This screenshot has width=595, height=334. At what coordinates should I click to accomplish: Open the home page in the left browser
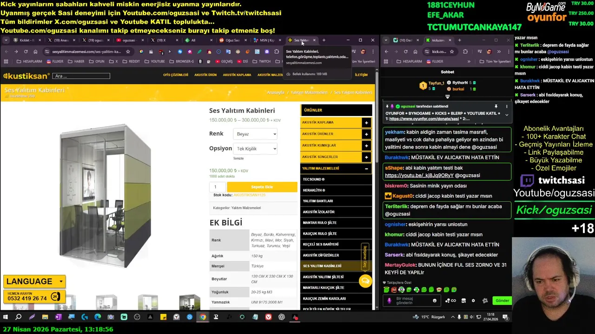click(35, 51)
